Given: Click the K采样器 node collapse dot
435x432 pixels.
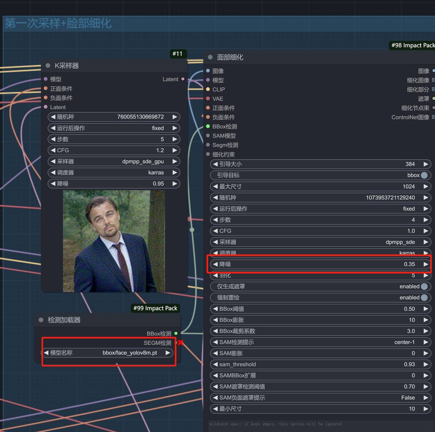Looking at the screenshot, I should (48, 66).
